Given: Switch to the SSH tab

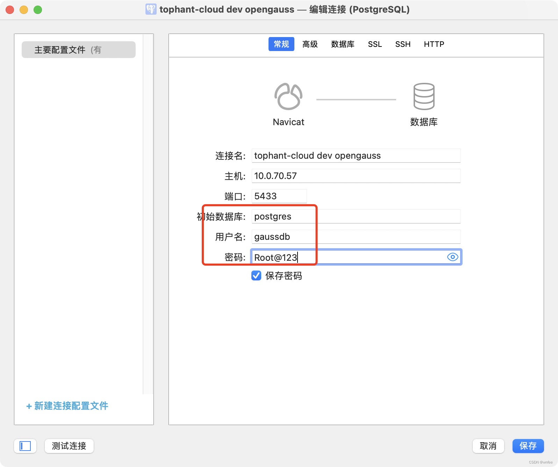Looking at the screenshot, I should (403, 44).
